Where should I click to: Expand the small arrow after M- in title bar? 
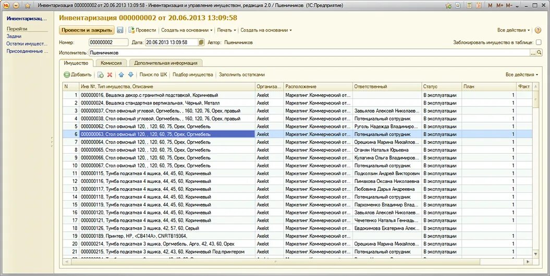(x=518, y=6)
